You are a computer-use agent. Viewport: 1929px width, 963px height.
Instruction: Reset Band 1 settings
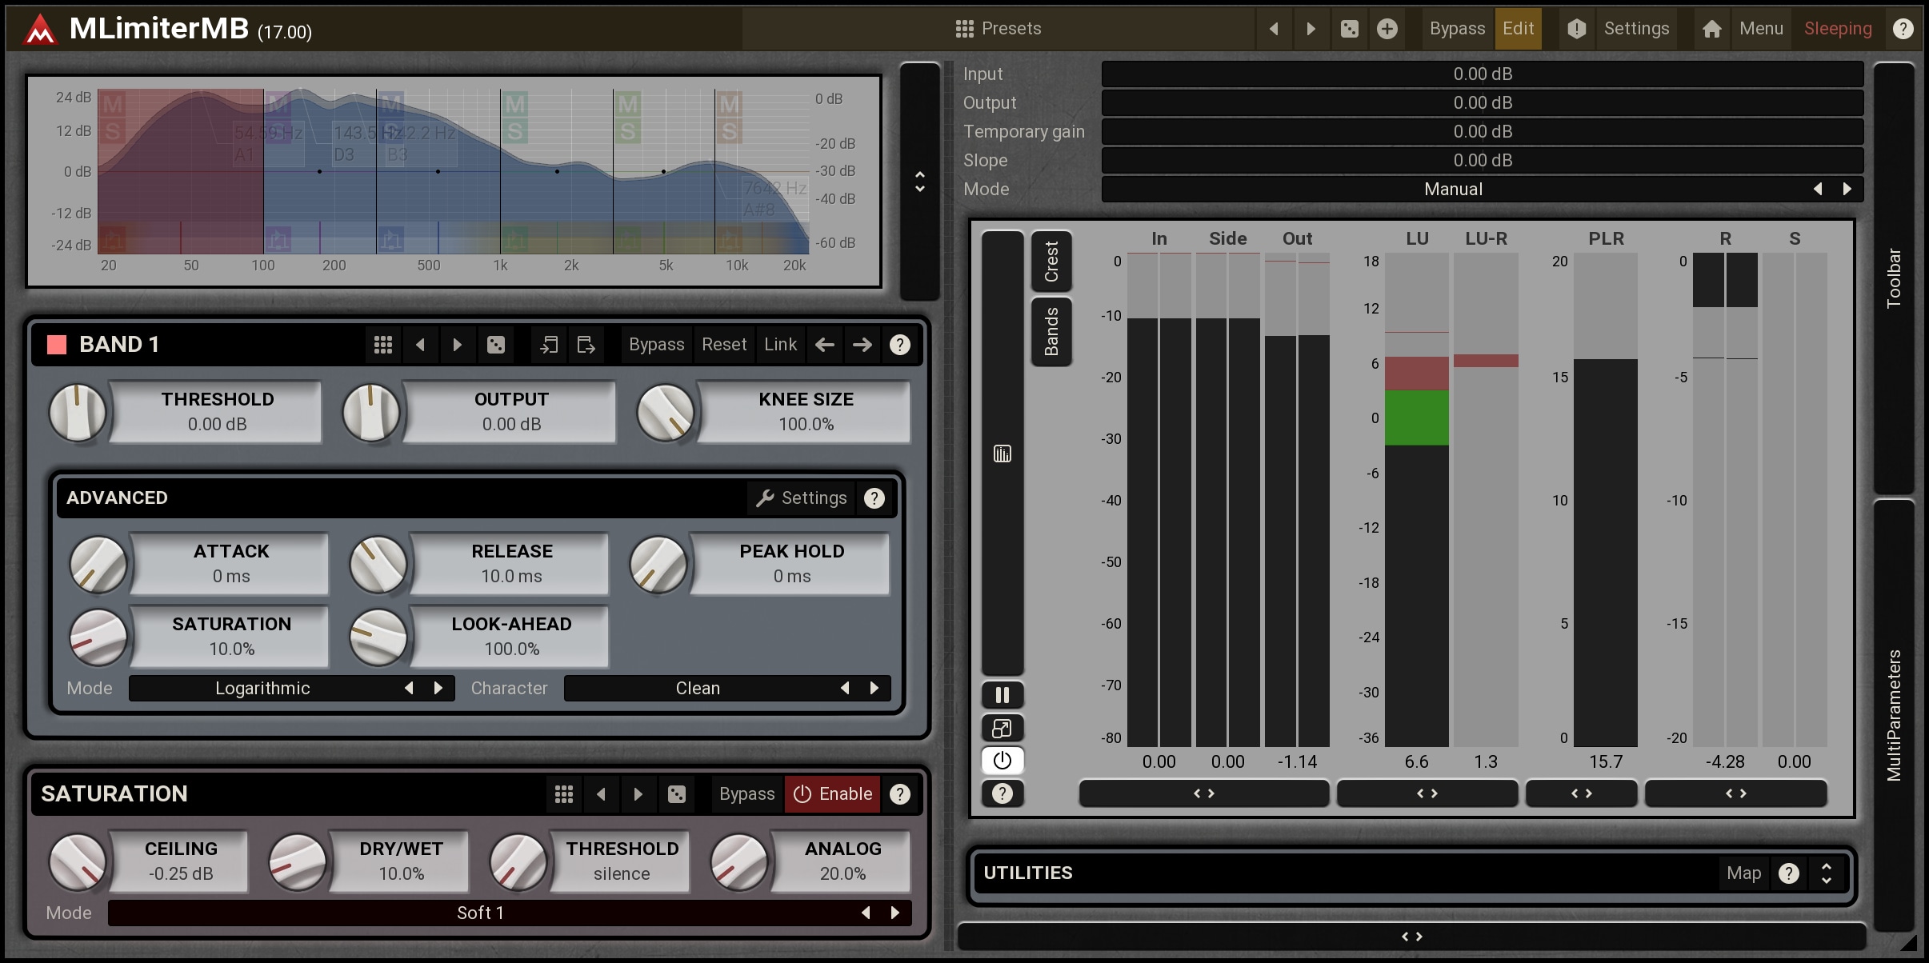coord(723,345)
